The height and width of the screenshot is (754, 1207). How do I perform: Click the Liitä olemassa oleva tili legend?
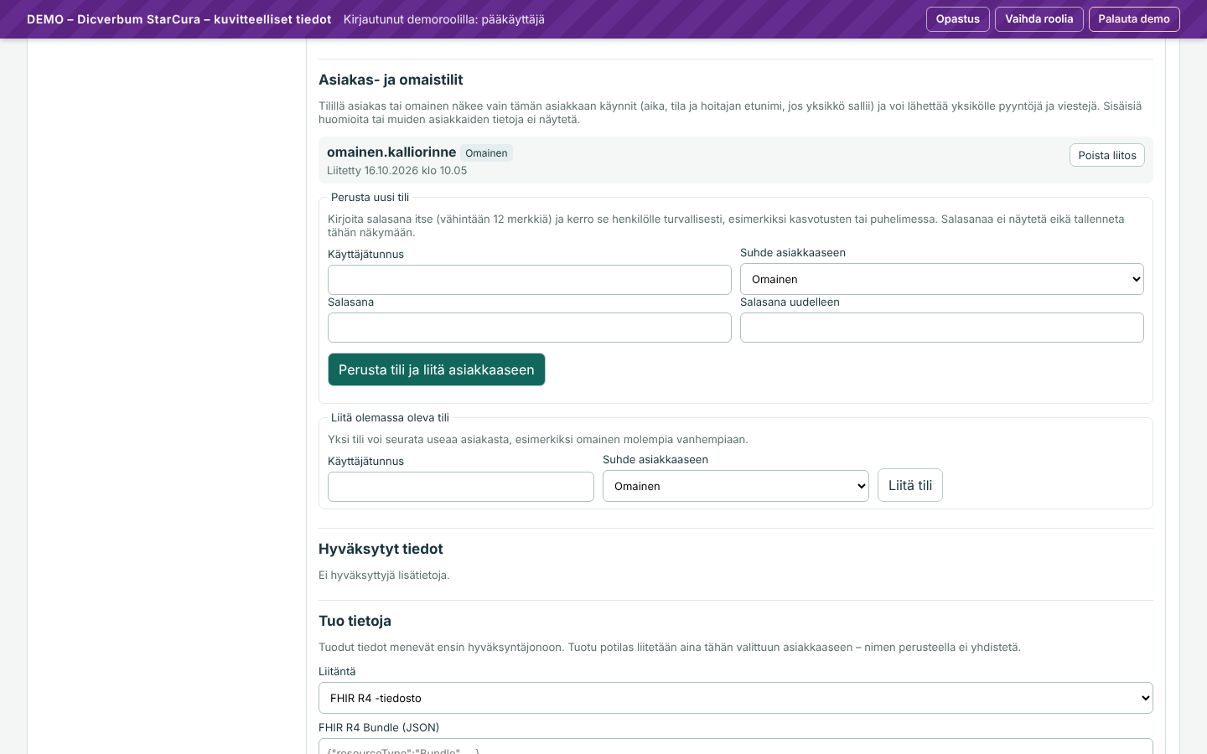tap(390, 418)
